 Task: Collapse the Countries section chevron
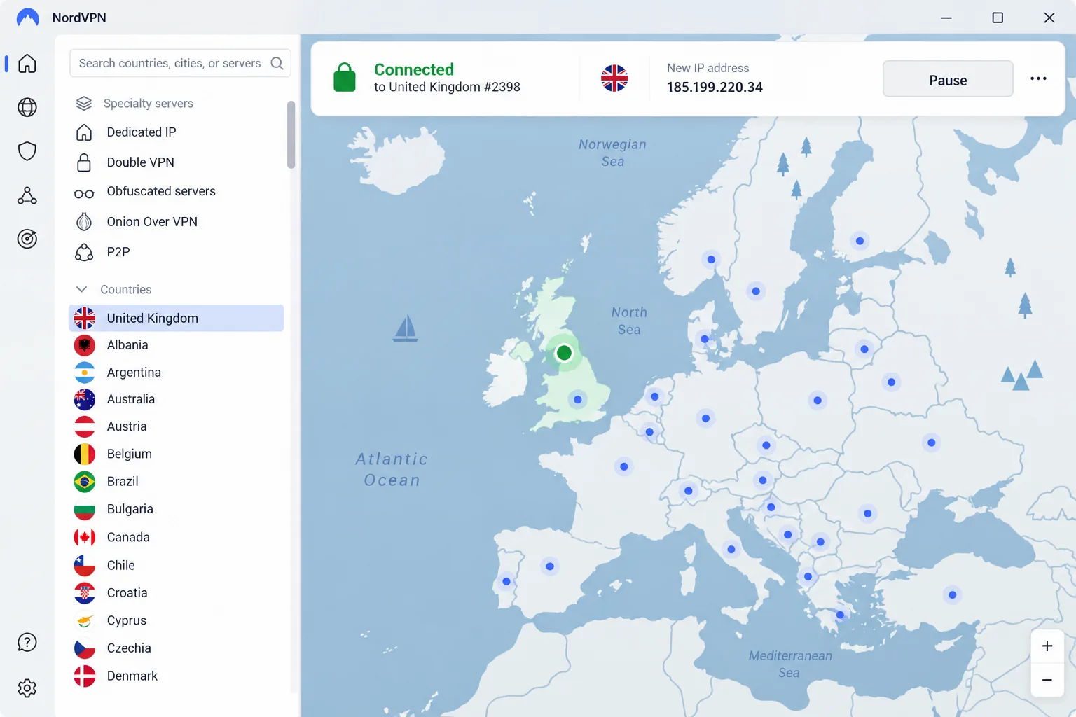pos(81,289)
